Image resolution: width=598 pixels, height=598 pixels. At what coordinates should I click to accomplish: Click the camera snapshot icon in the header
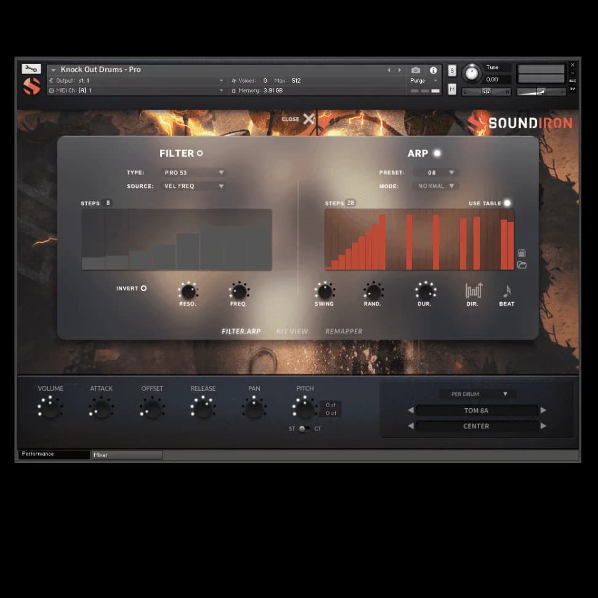point(416,70)
